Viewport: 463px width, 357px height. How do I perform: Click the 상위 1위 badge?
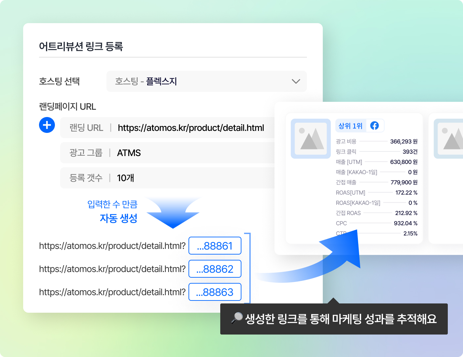(351, 126)
